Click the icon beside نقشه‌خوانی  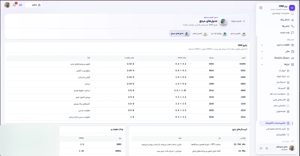tap(288, 112)
